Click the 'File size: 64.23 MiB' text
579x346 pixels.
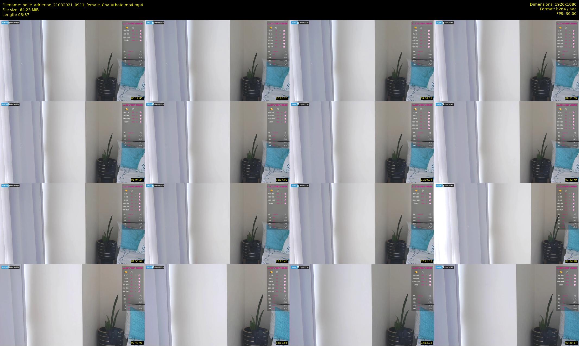click(x=21, y=10)
